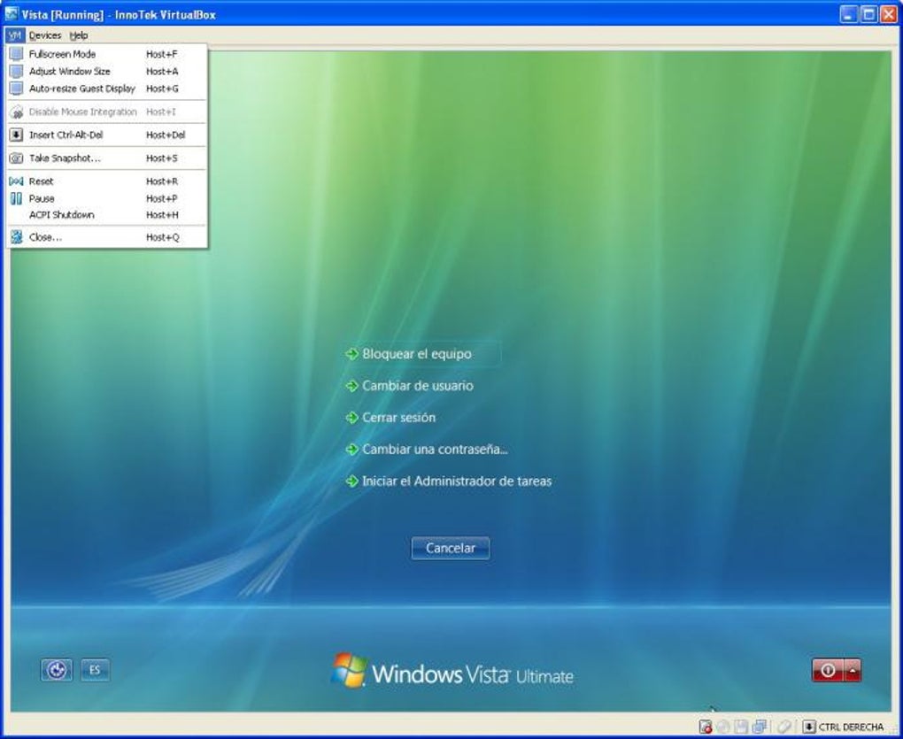The height and width of the screenshot is (739, 903).
Task: Click the Auto-resize Guest Display icon
Action: pyautogui.click(x=17, y=89)
